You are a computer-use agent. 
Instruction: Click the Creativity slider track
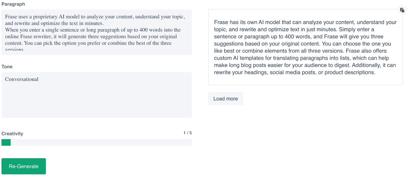click(x=102, y=142)
